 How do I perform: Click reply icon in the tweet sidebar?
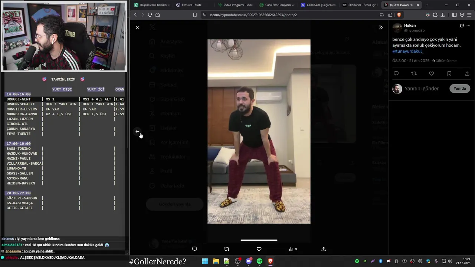click(x=396, y=73)
